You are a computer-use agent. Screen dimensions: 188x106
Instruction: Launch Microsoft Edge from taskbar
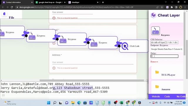click(x=79, y=103)
